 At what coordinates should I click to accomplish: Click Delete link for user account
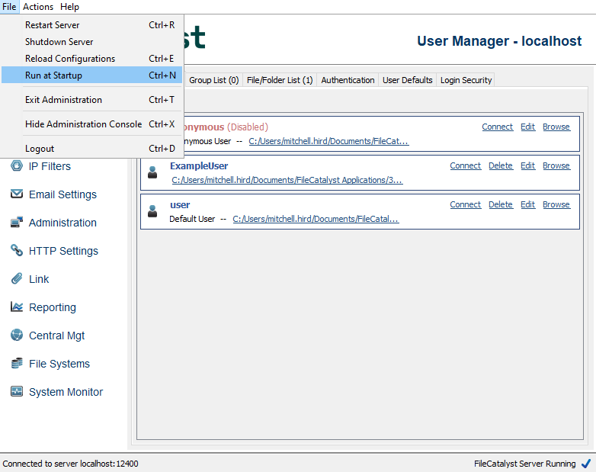pos(501,204)
